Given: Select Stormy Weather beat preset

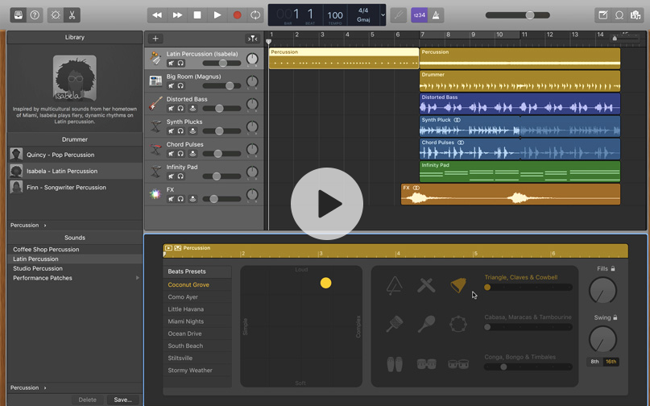Looking at the screenshot, I should tap(197, 371).
